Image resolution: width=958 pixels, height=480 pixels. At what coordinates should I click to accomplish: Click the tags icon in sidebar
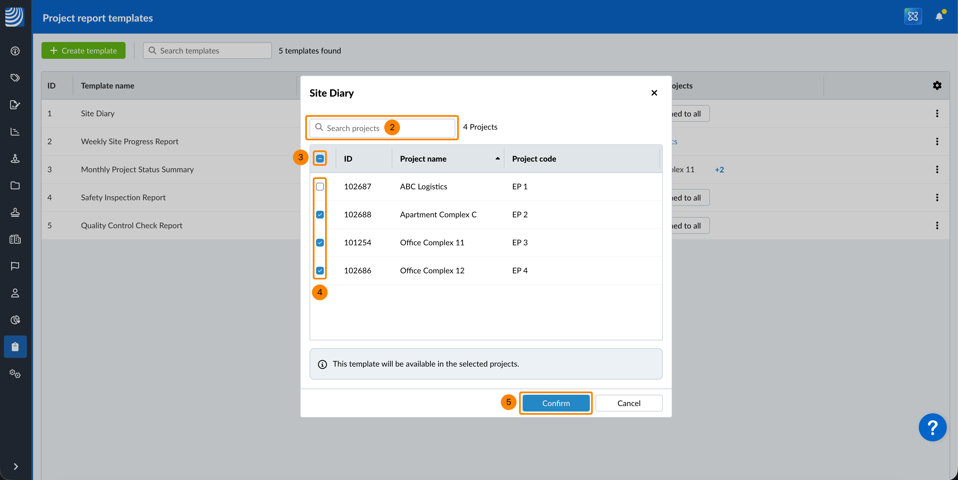point(15,78)
